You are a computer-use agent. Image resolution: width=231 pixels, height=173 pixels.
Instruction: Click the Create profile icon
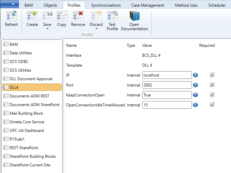click(32, 16)
